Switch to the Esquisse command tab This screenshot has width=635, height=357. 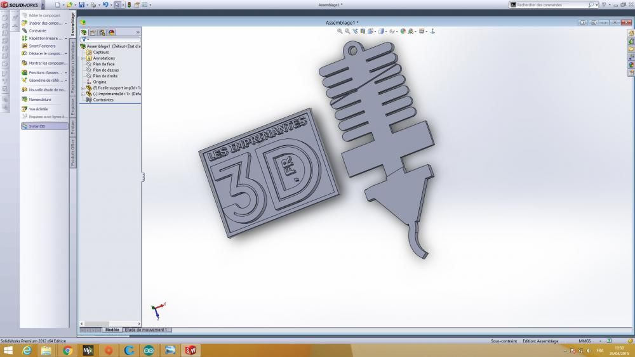coord(73,107)
